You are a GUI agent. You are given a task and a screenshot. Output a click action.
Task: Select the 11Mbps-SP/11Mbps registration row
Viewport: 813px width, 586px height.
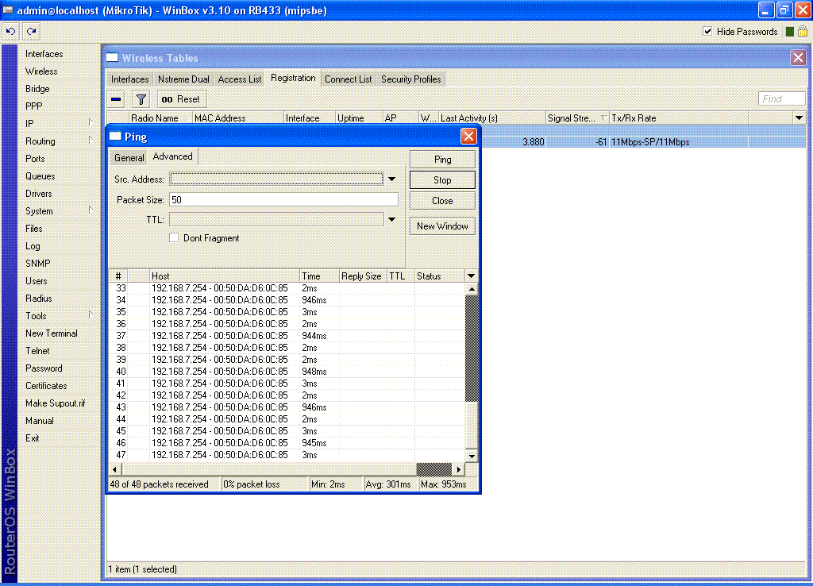point(643,141)
